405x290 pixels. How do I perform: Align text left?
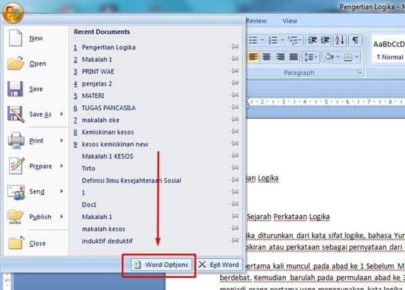(253, 57)
